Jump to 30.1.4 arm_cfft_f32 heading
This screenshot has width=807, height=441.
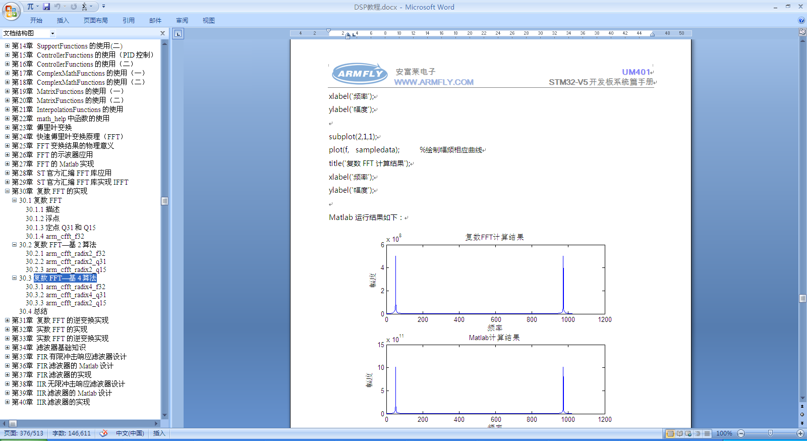[55, 236]
